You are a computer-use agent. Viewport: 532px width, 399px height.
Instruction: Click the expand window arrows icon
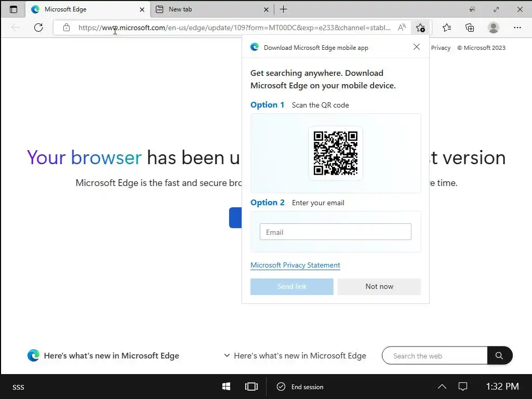click(496, 9)
